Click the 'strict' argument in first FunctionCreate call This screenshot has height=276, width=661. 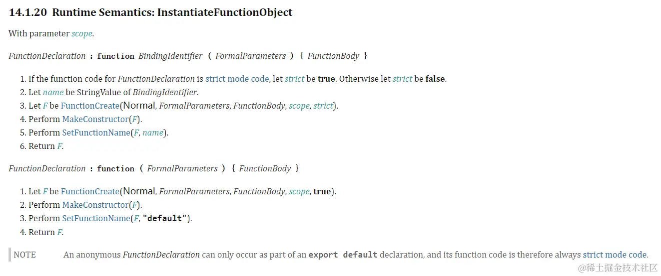click(x=323, y=106)
